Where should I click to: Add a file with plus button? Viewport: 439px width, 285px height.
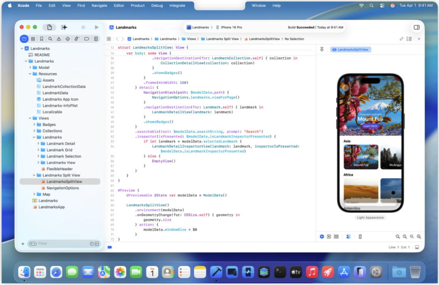point(23,243)
